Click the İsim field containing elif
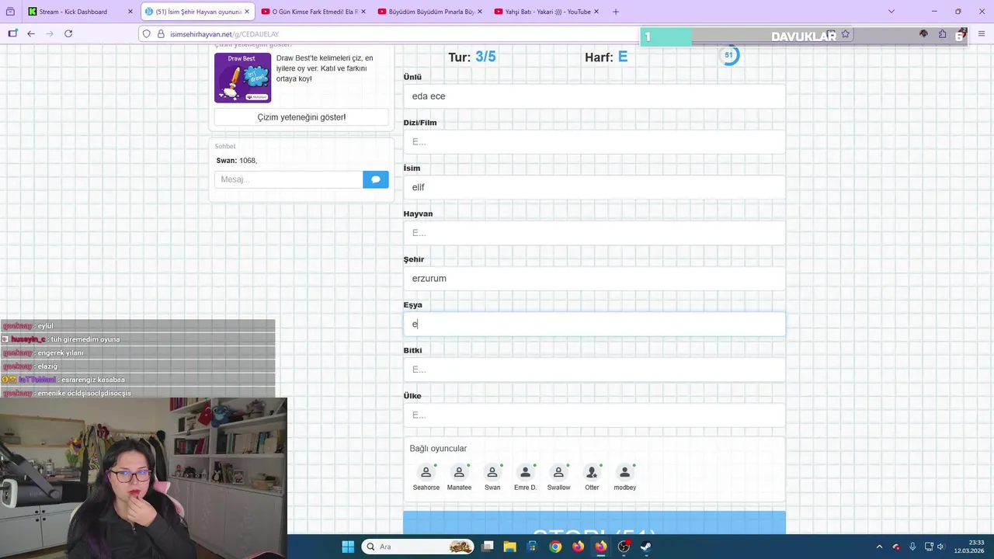This screenshot has height=559, width=994. pos(594,187)
